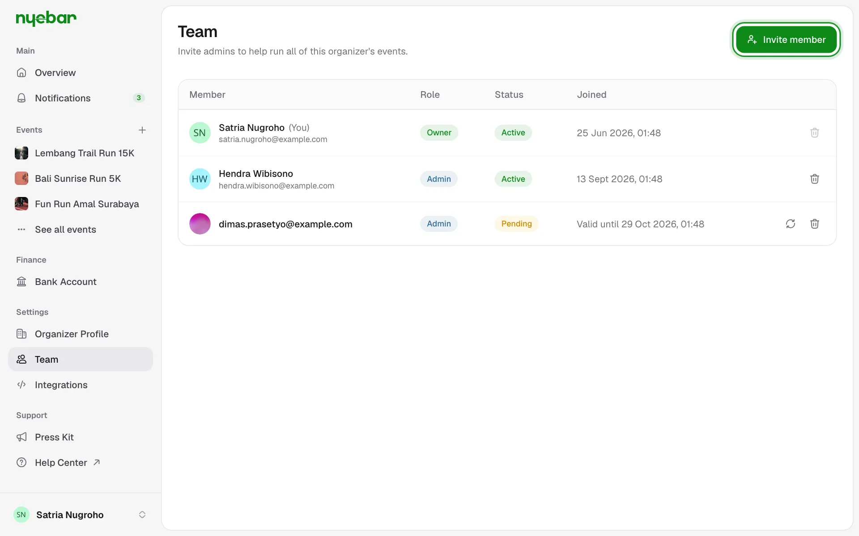Expand Satria Nugroho account switcher
The height and width of the screenshot is (536, 859).
click(x=81, y=515)
